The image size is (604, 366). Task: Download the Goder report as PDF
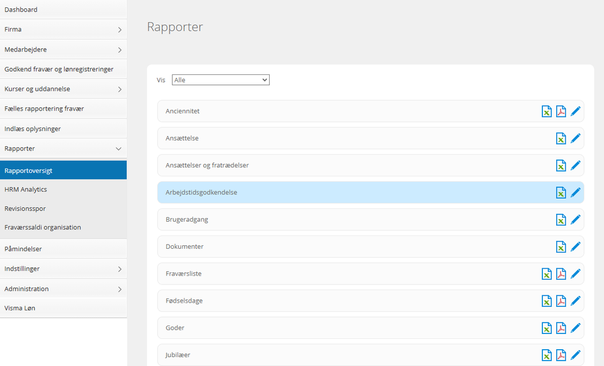coord(561,328)
